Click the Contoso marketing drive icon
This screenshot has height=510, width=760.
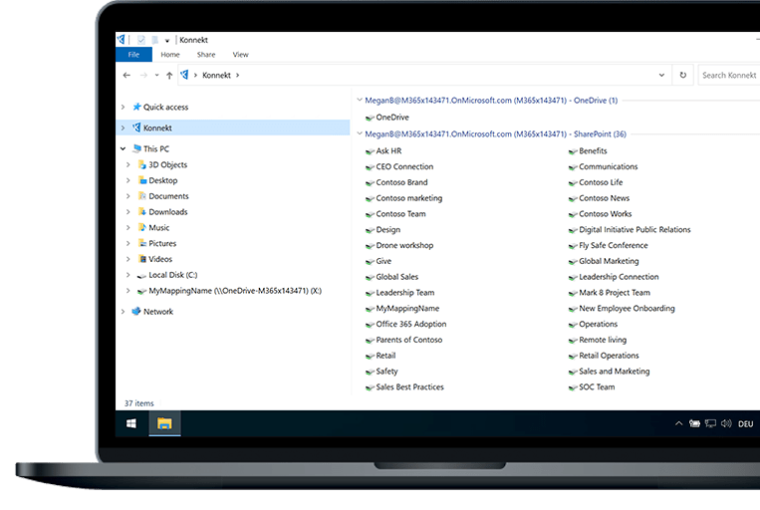[x=370, y=199]
